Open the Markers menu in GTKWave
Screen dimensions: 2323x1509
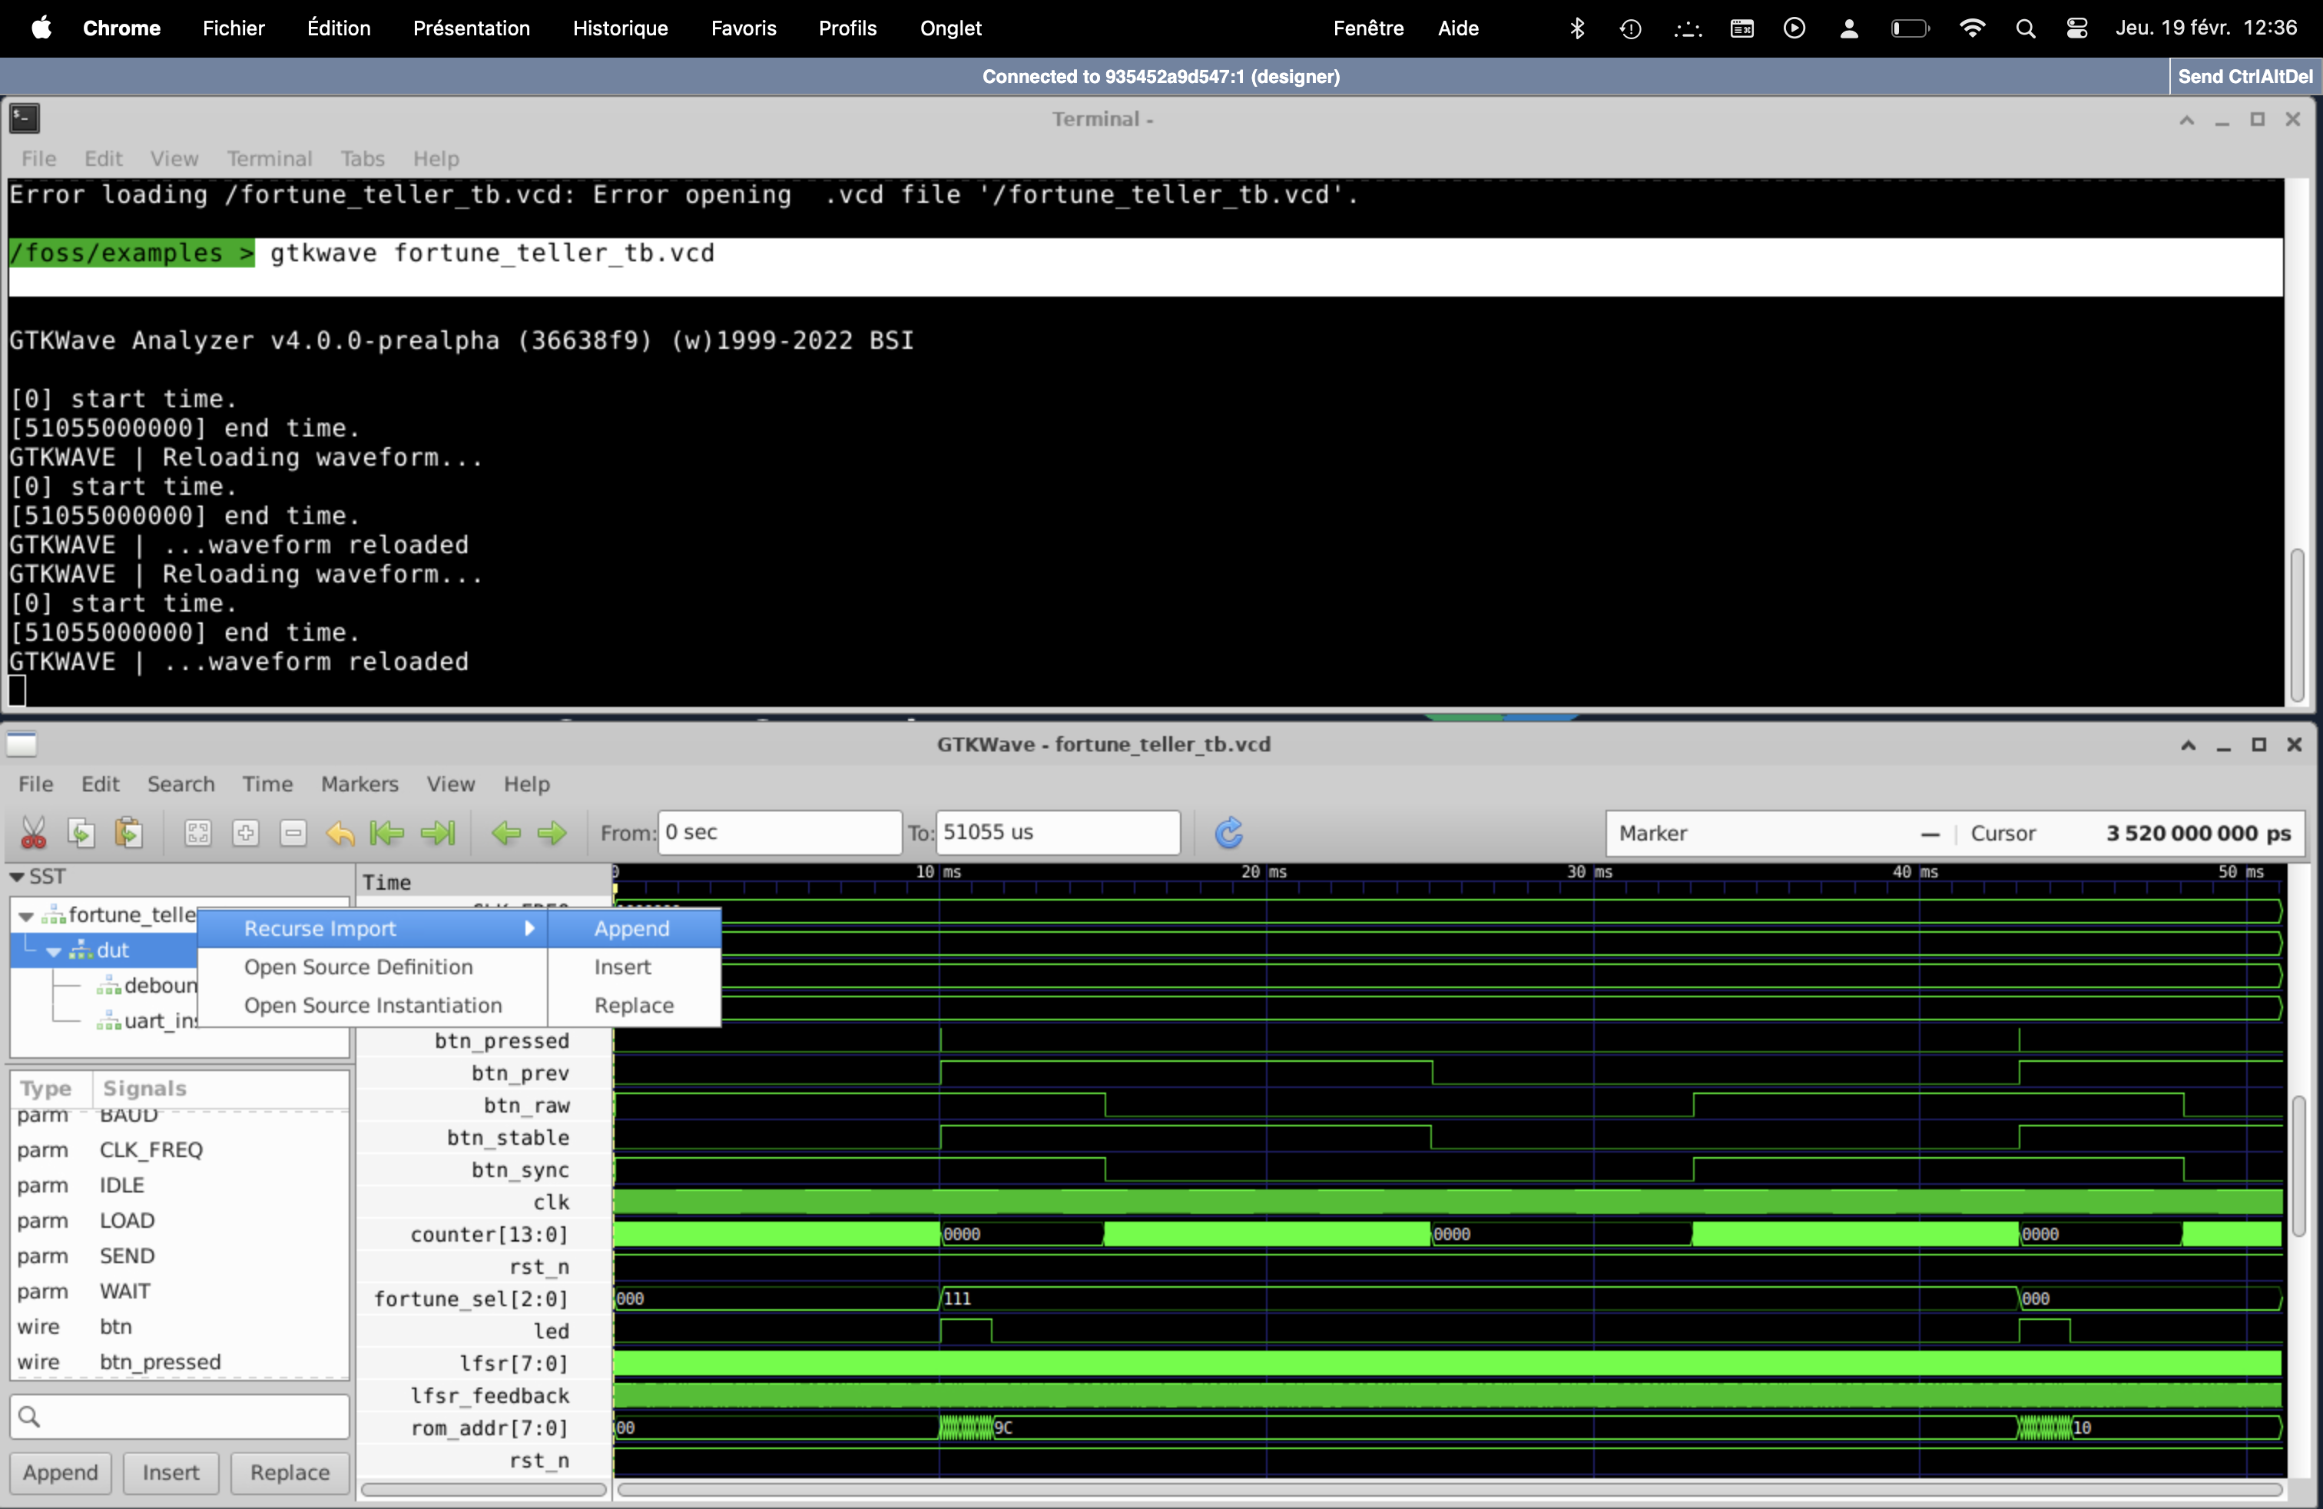[x=360, y=784]
